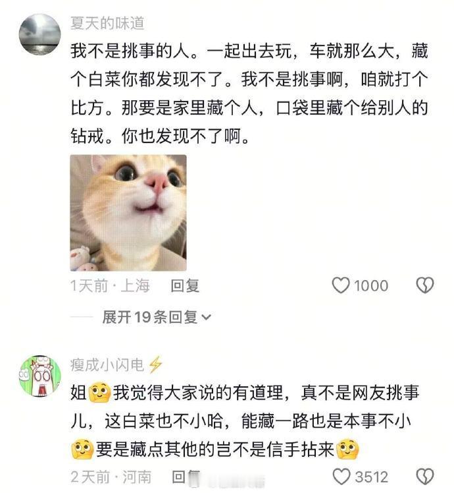Select the second comment text starting with 姐

pyautogui.click(x=245, y=421)
